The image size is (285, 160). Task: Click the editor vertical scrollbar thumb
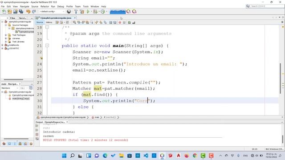pos(280,78)
